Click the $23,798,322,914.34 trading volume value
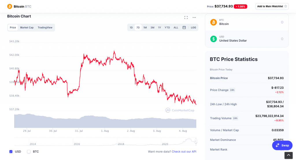 269,116
